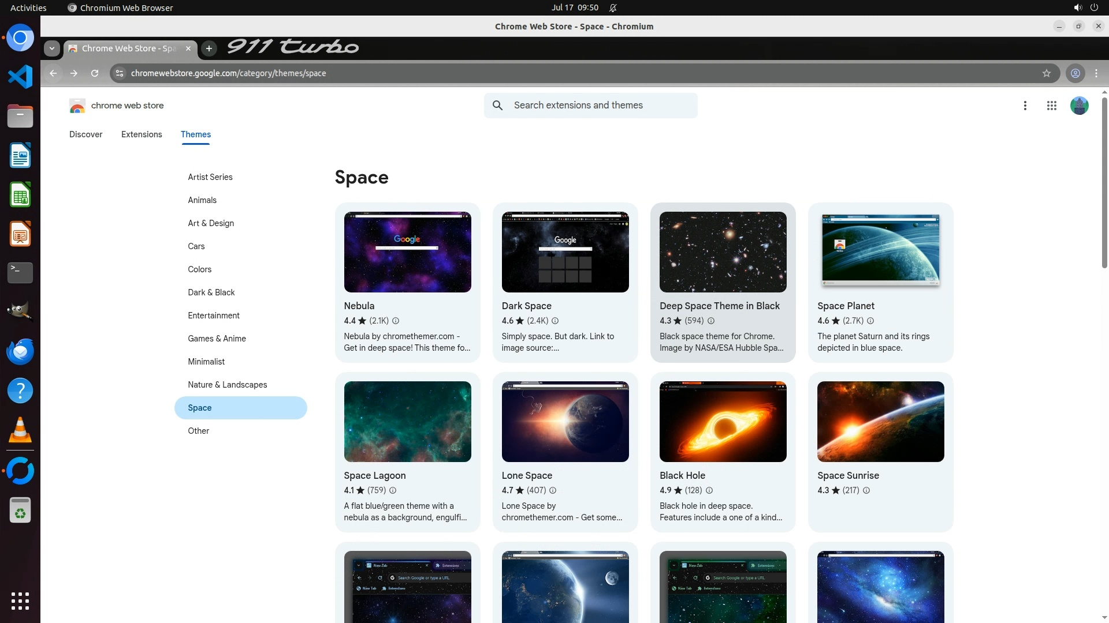Launch Visual Studio Code from dock
This screenshot has width=1109, height=623.
(x=20, y=77)
